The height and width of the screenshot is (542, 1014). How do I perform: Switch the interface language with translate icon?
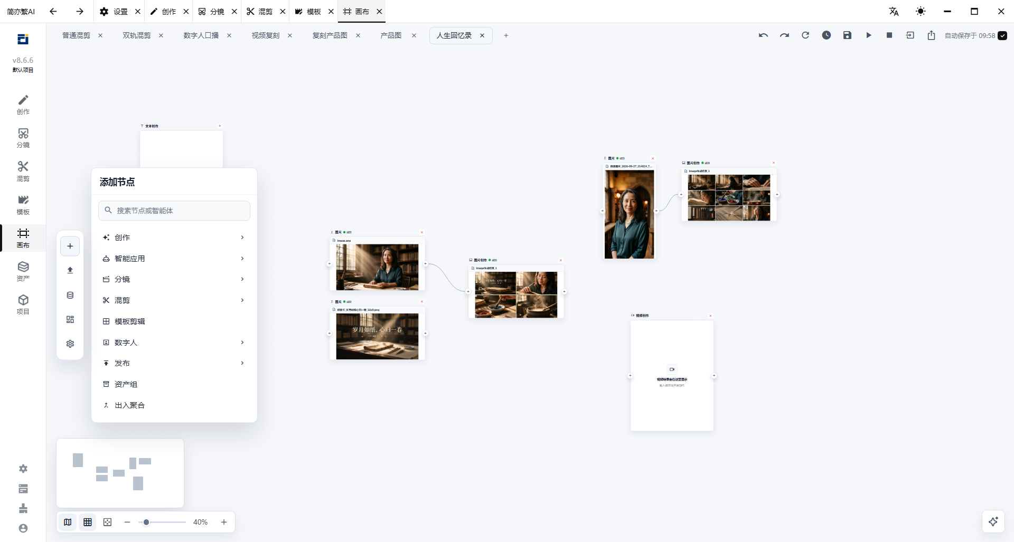[x=894, y=12]
